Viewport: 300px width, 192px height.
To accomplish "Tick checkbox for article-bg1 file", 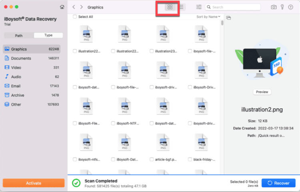I will (x=152, y=159).
